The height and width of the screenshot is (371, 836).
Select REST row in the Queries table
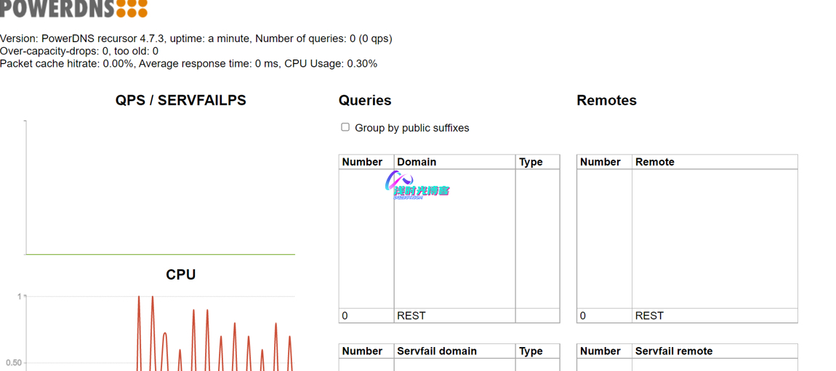(x=411, y=316)
